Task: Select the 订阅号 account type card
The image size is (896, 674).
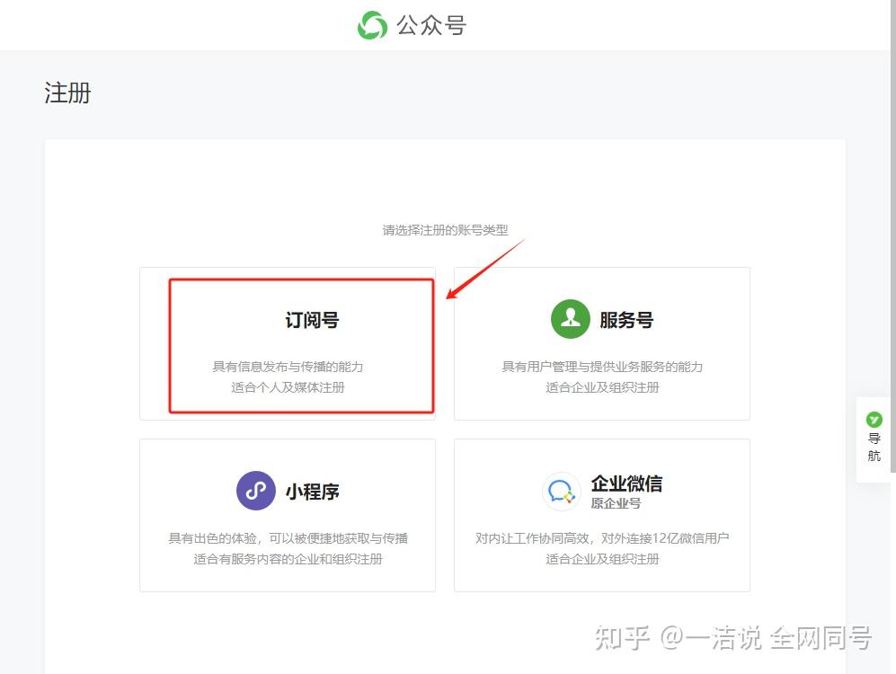Action: 288,344
